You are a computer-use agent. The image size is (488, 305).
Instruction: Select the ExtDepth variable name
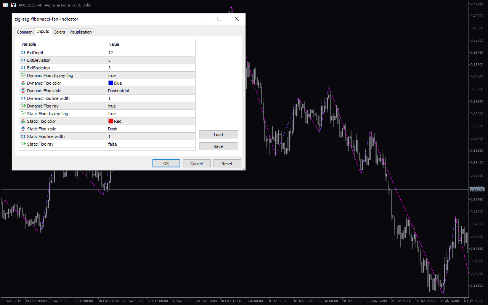coord(36,53)
